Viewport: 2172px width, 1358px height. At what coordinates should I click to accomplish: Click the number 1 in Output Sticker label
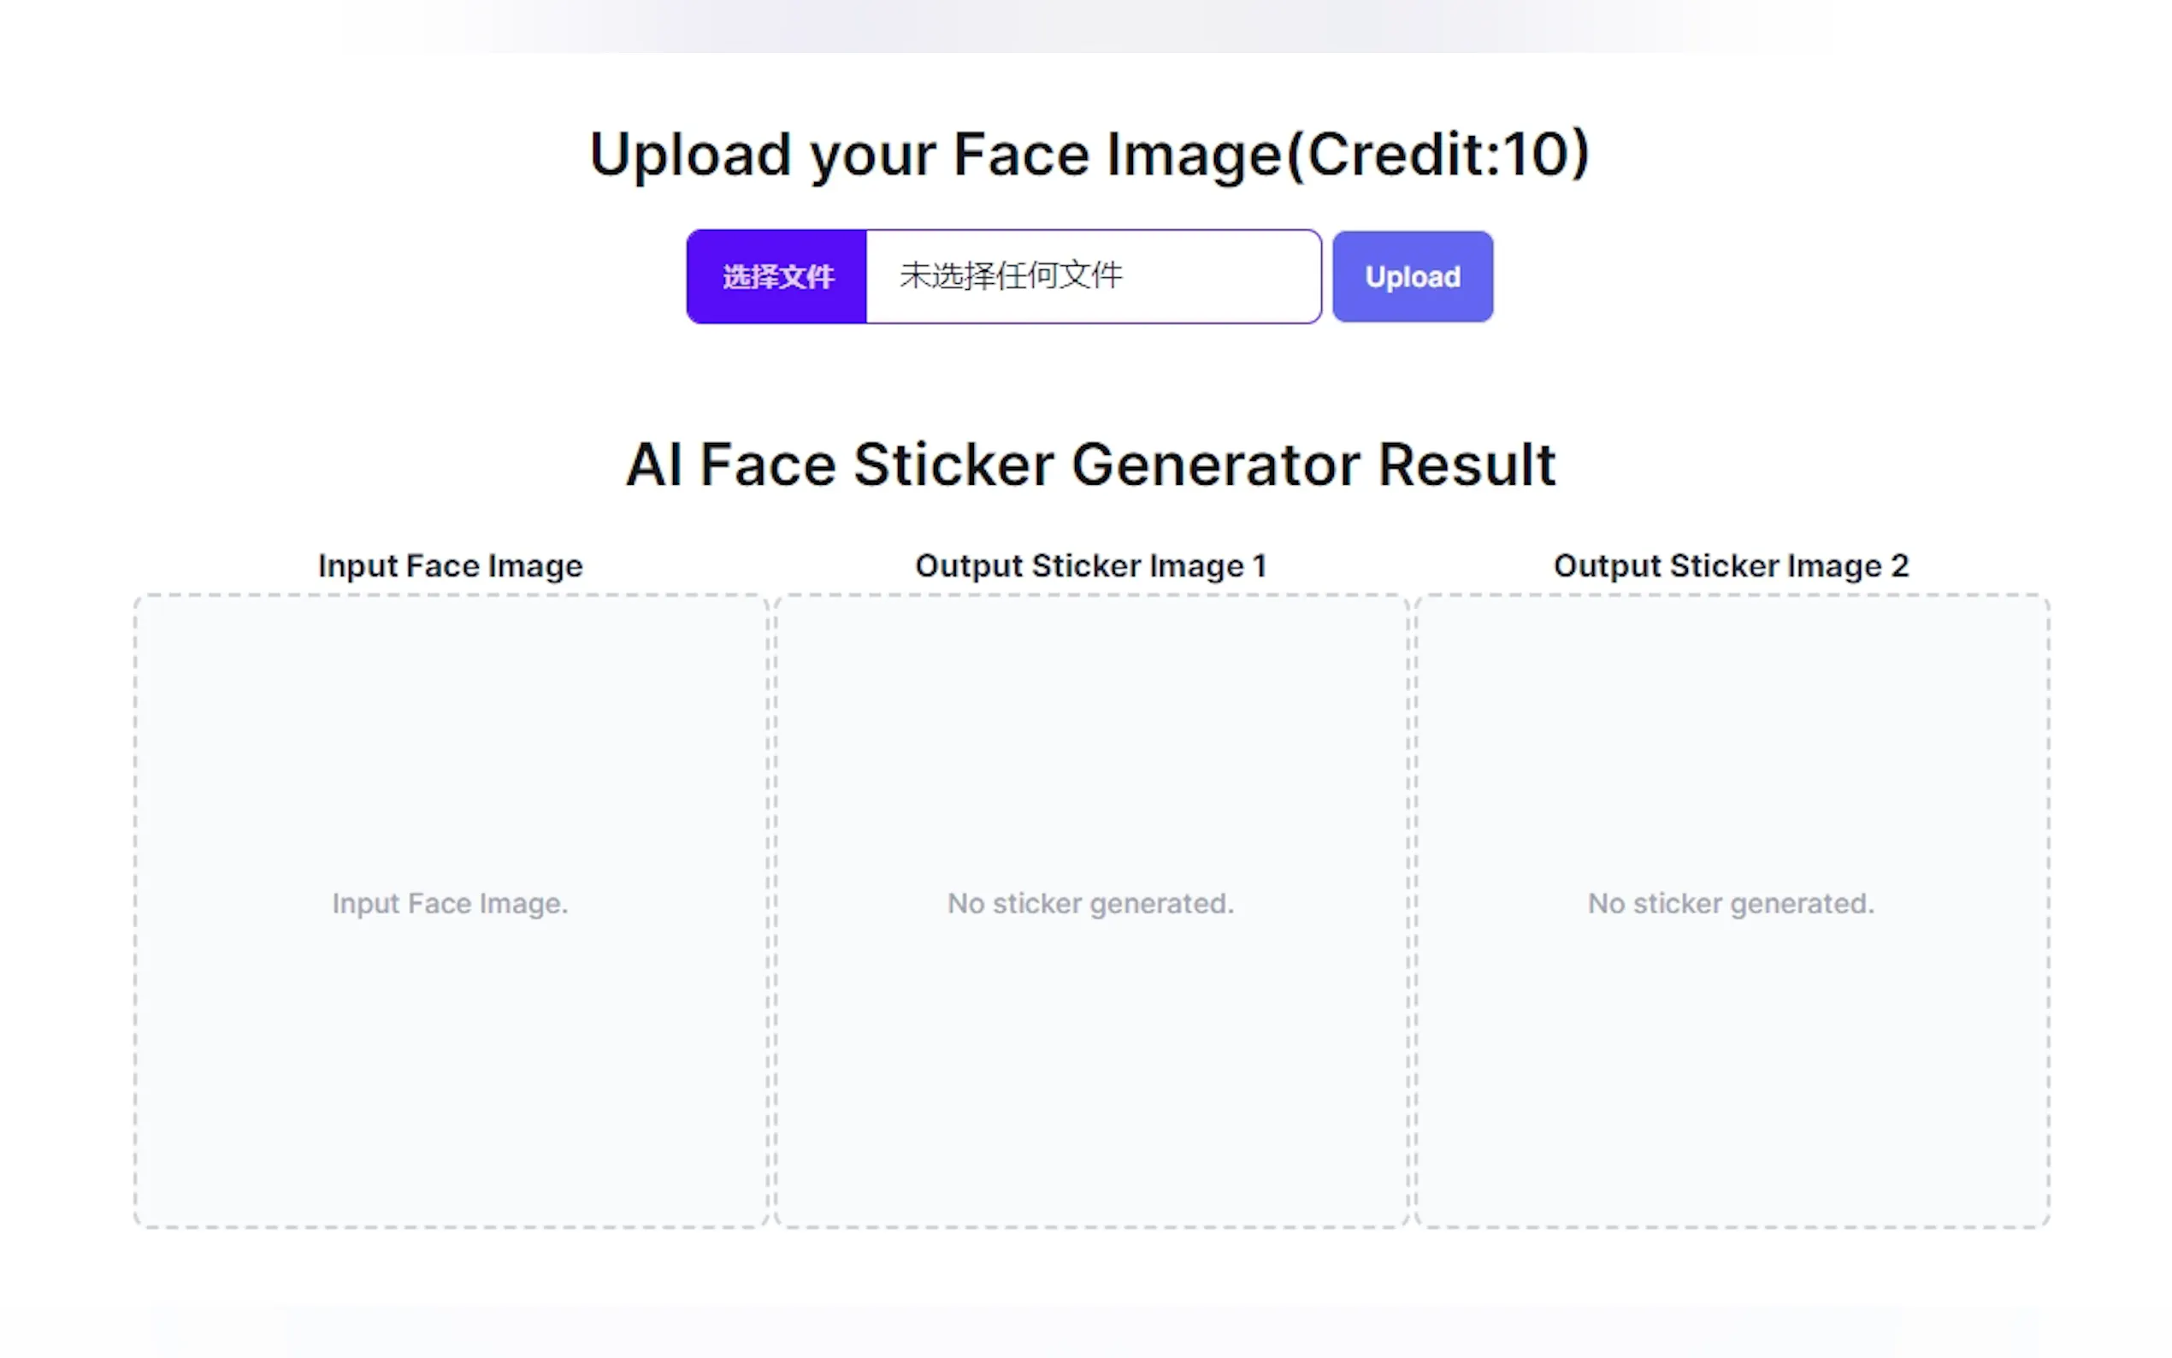1260,566
